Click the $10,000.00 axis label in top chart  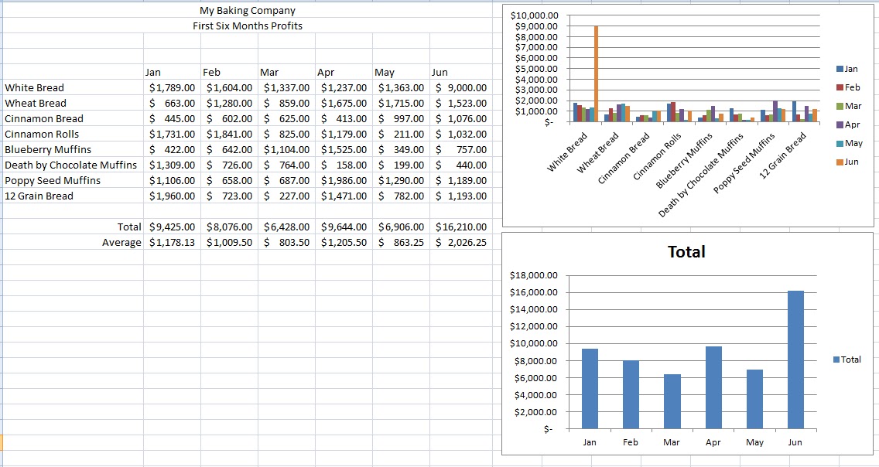click(534, 15)
